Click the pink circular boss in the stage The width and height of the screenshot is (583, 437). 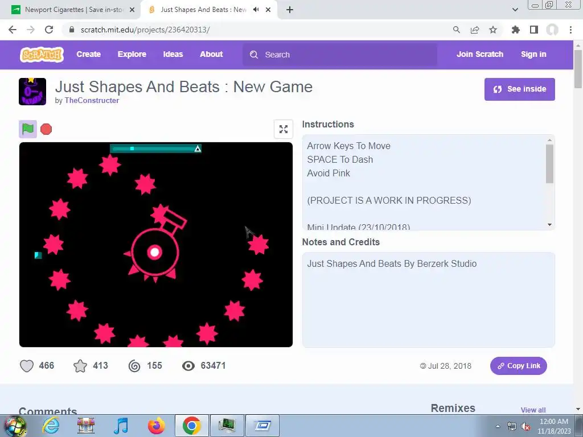point(155,252)
